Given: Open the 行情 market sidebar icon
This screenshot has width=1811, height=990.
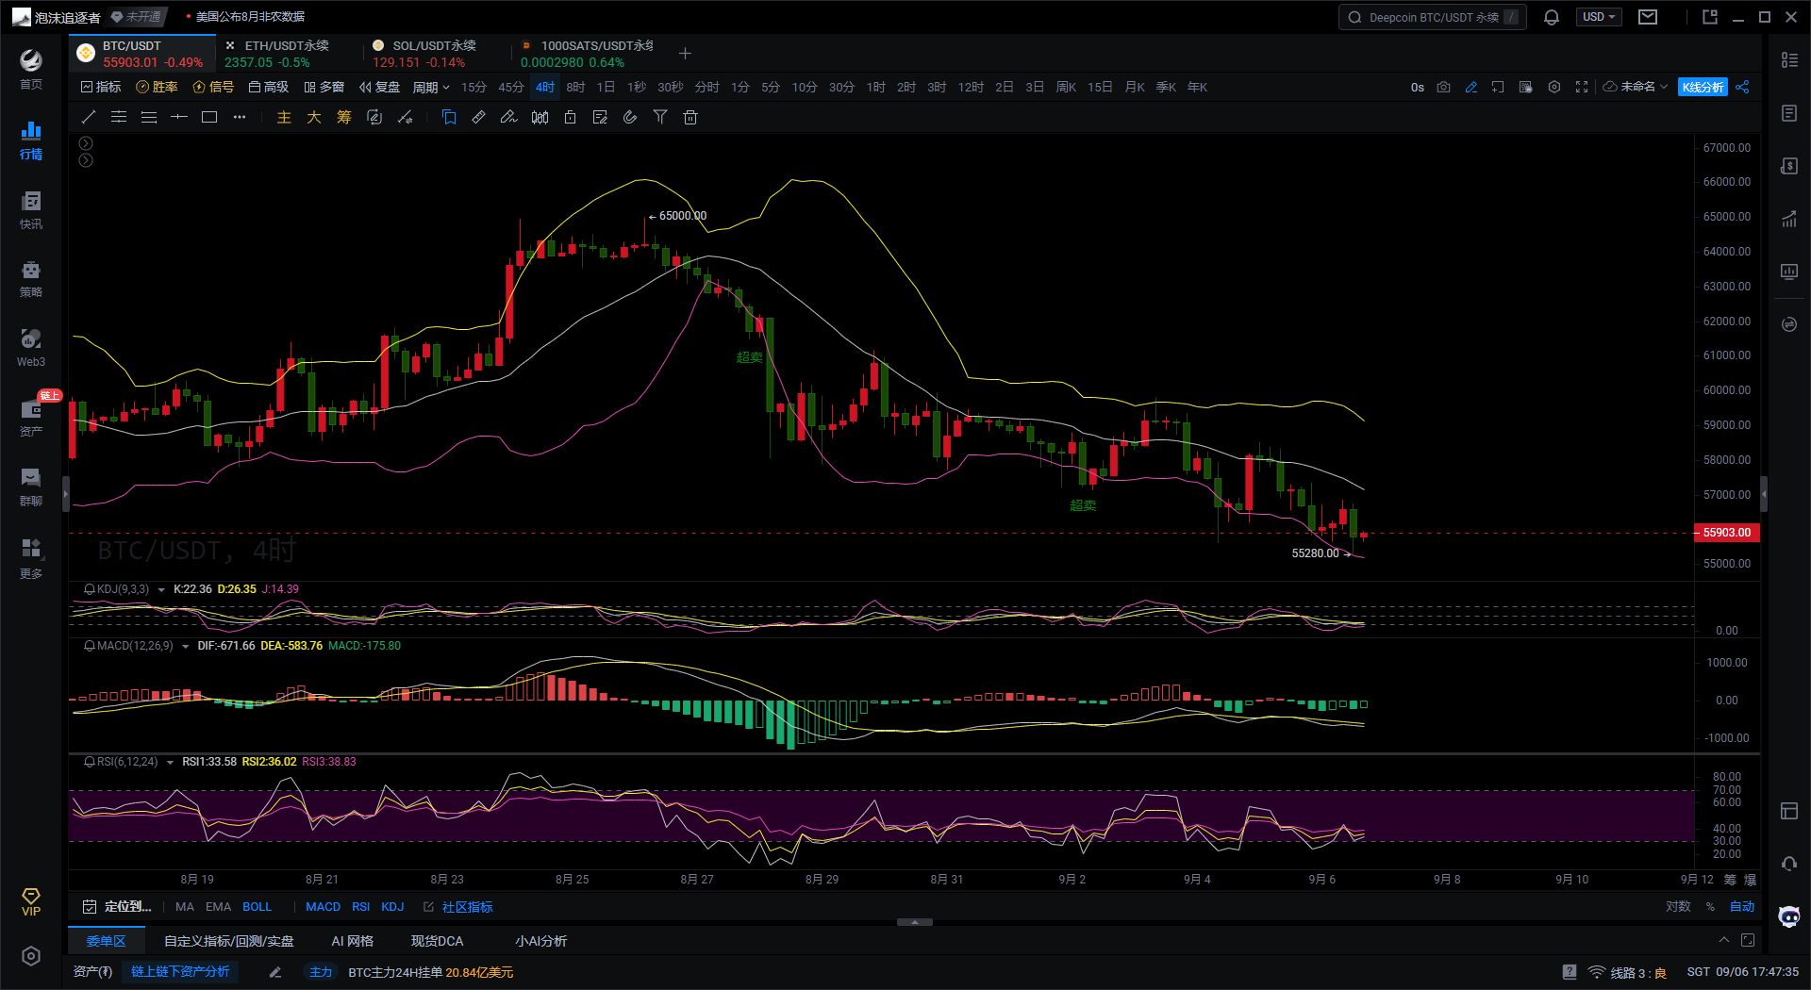Looking at the screenshot, I should pos(31,140).
